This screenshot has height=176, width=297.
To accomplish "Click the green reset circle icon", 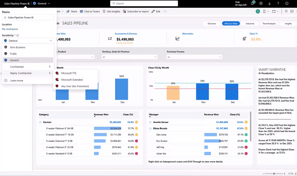I will [x=258, y=11].
